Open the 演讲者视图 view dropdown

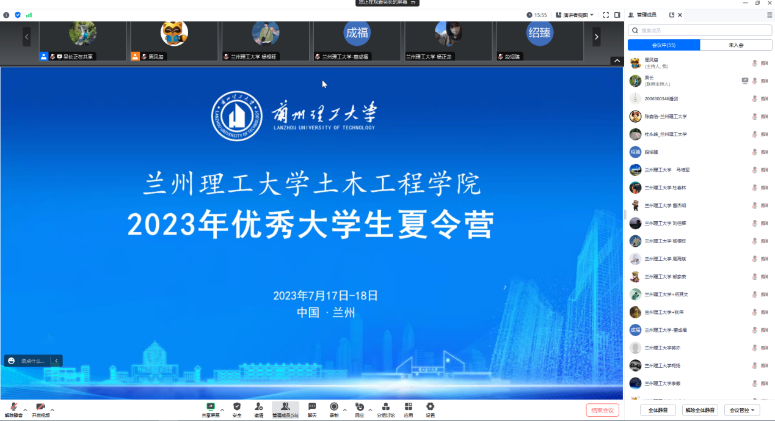[x=575, y=15]
